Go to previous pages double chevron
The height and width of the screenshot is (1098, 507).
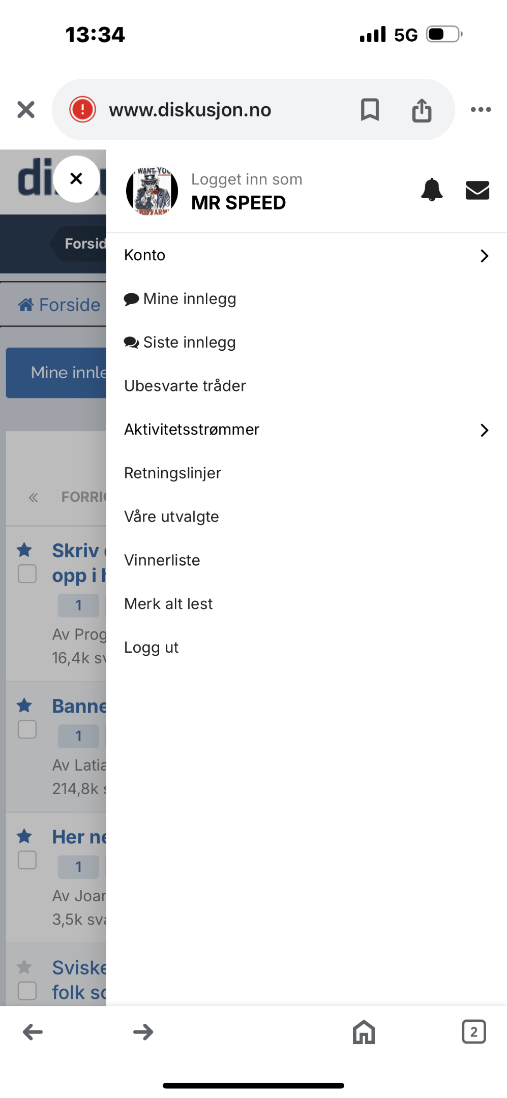click(33, 498)
